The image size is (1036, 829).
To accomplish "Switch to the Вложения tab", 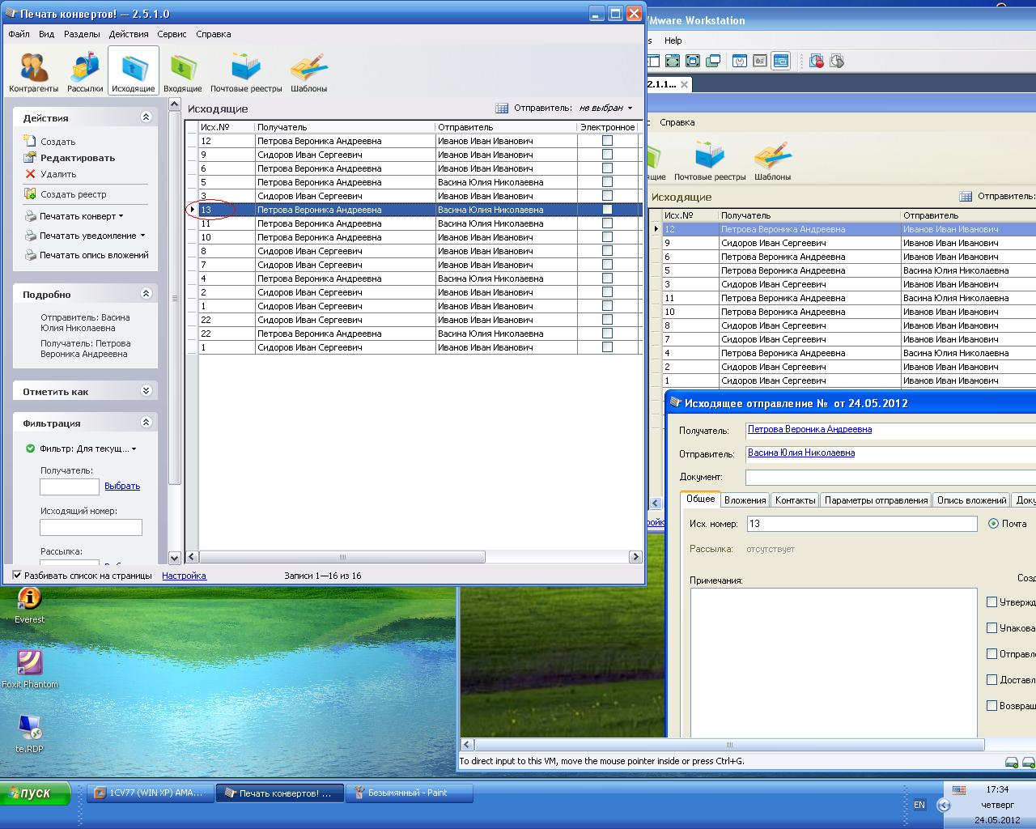I will tap(745, 500).
